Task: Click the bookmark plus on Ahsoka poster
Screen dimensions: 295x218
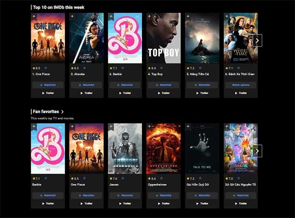Action: [x=72, y=17]
